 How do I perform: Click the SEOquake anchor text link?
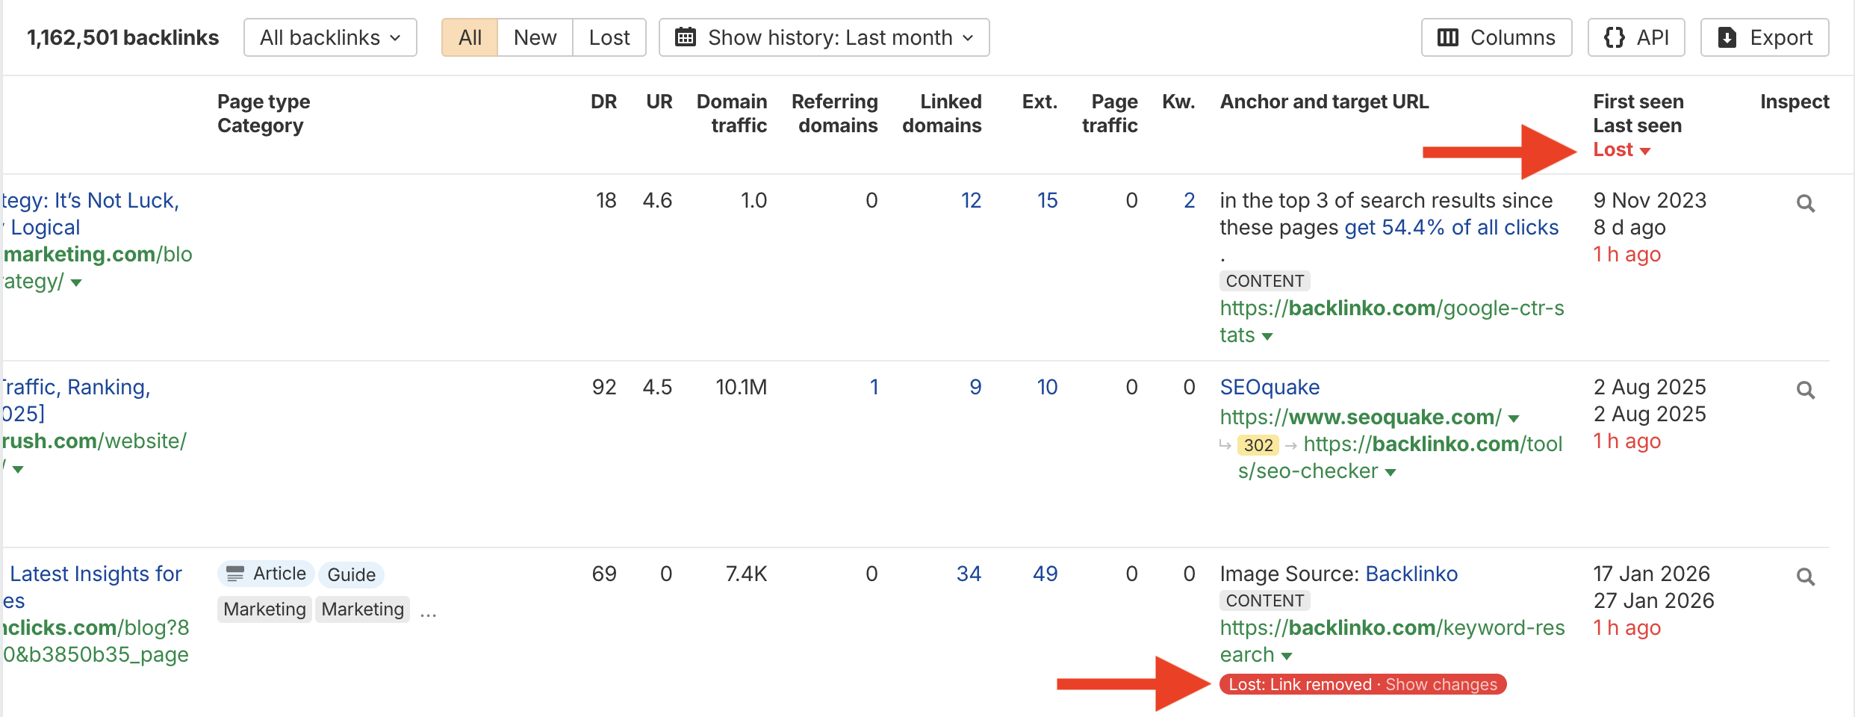[x=1270, y=387]
